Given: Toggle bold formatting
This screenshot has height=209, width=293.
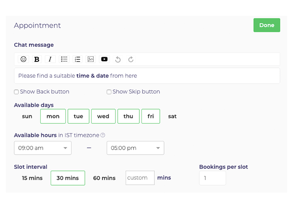Looking at the screenshot, I should [37, 59].
